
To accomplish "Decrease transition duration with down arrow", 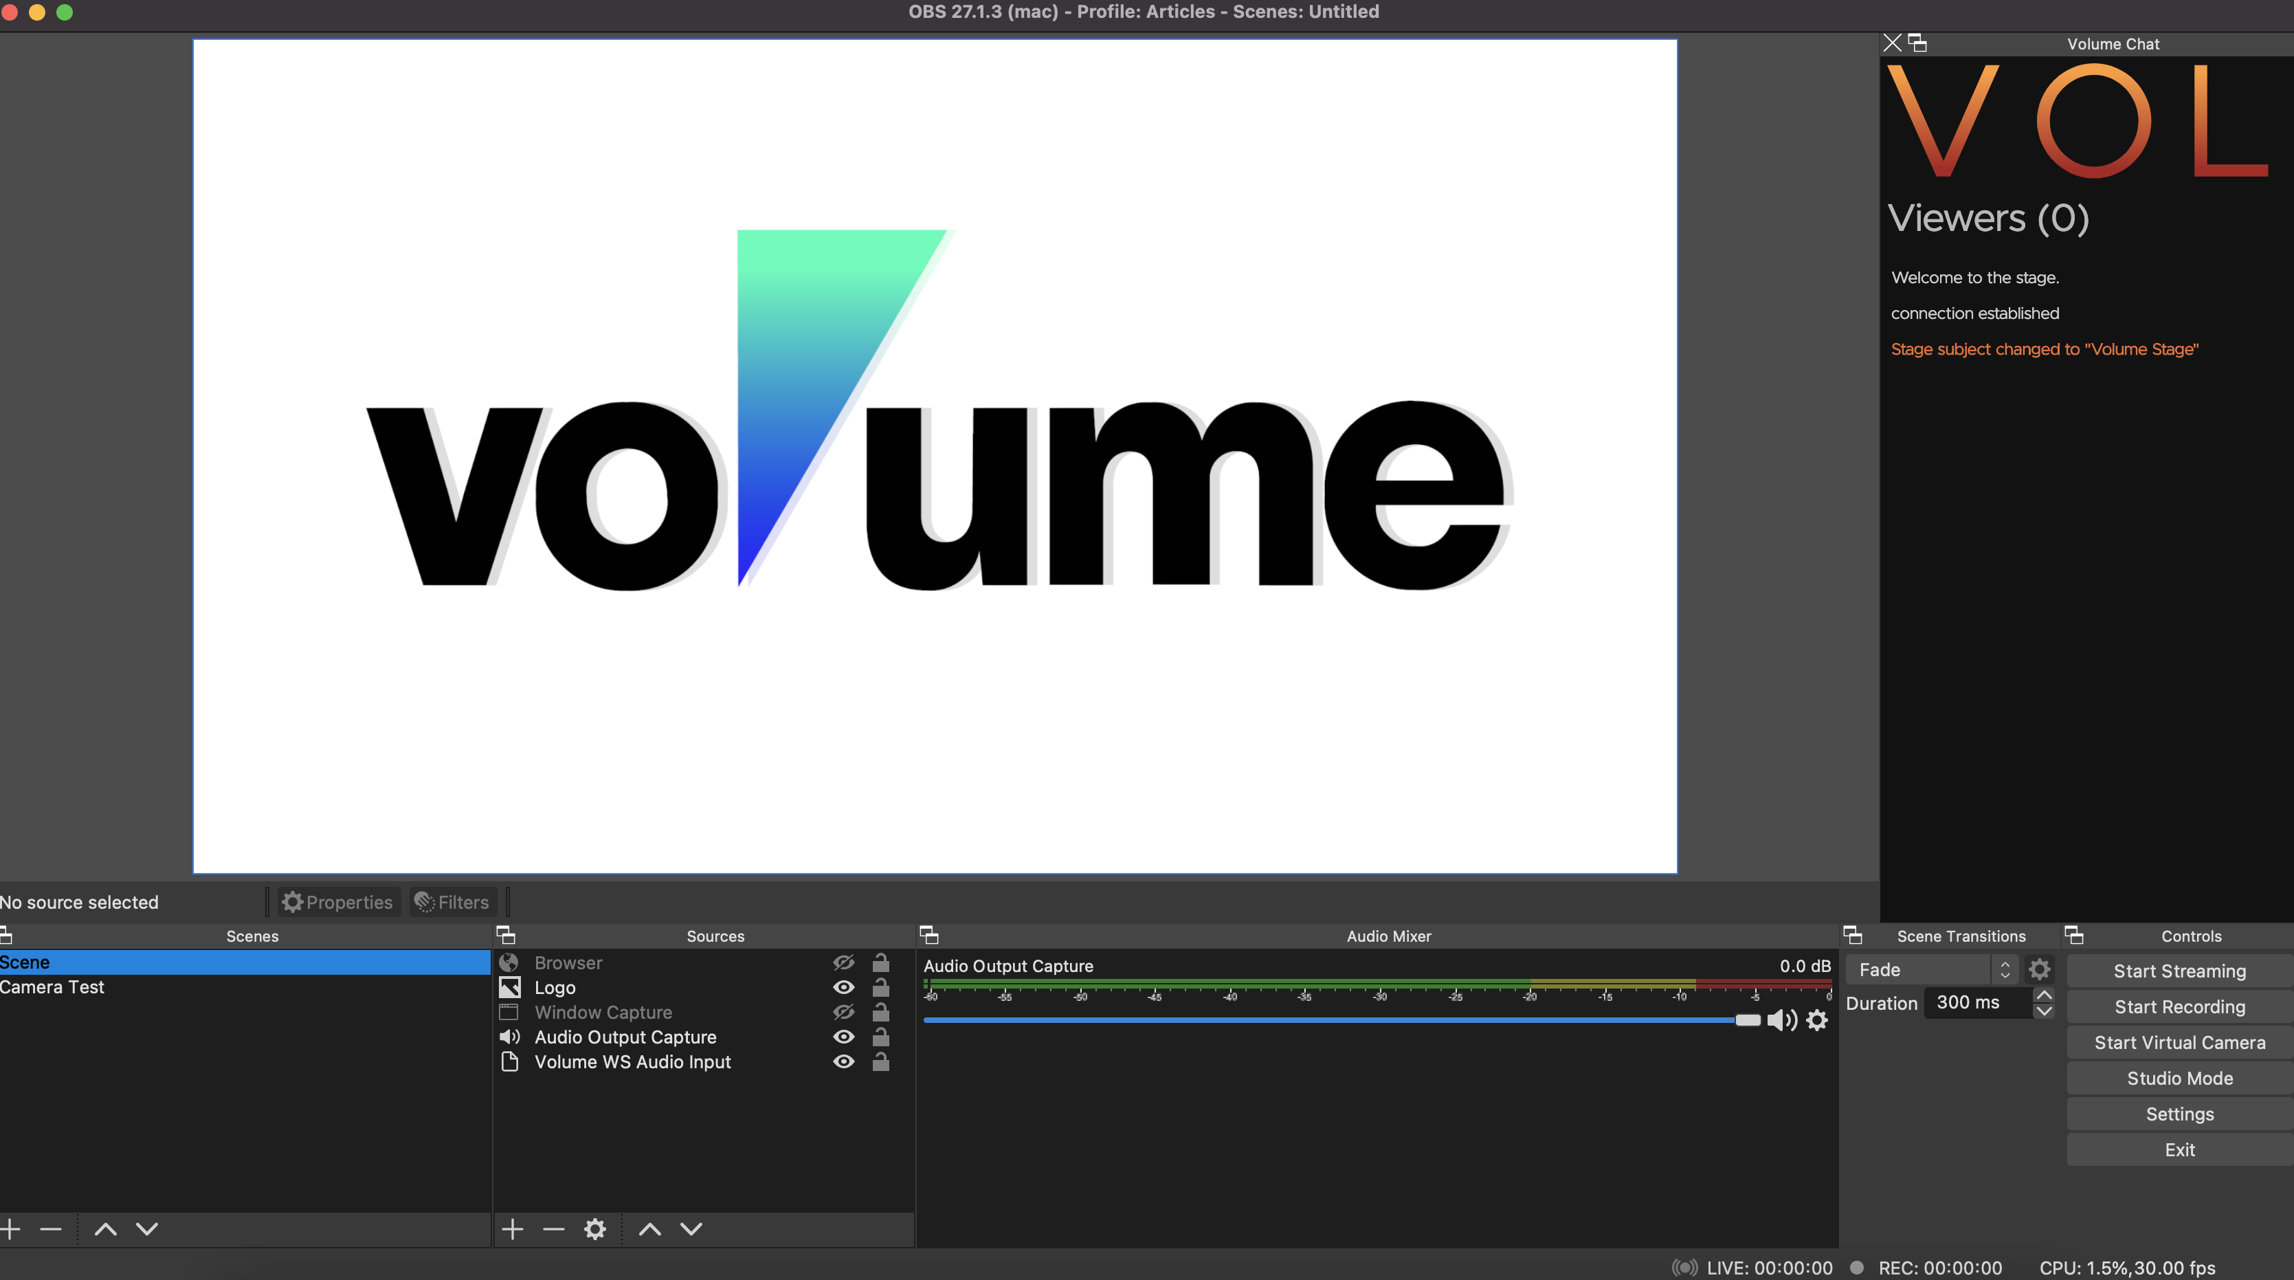I will click(x=2044, y=1011).
